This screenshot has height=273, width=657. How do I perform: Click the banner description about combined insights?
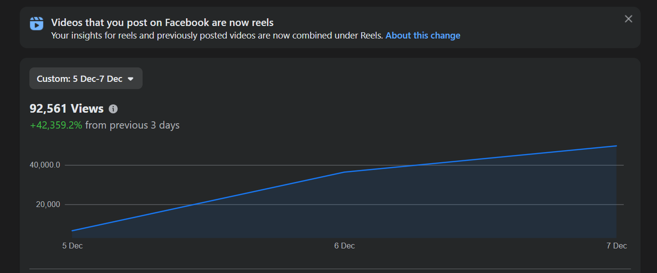217,36
